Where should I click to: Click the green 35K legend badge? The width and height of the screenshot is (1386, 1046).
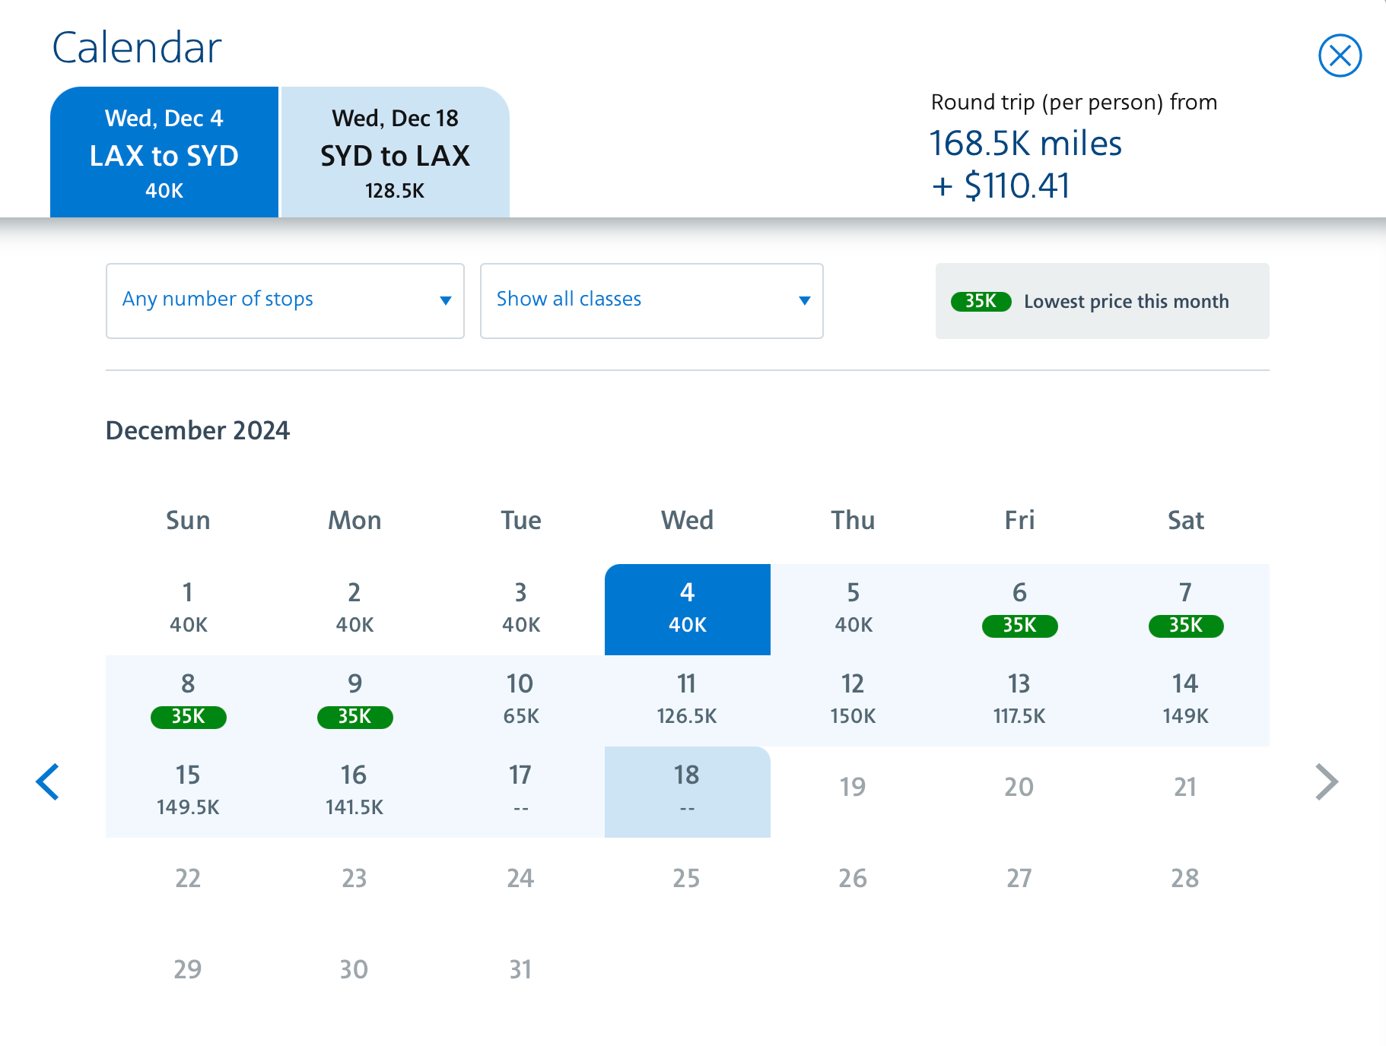[981, 302]
